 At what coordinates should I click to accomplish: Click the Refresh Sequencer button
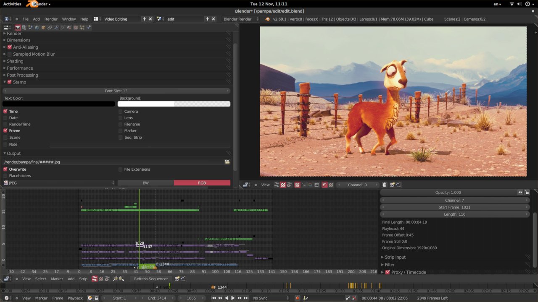click(151, 279)
